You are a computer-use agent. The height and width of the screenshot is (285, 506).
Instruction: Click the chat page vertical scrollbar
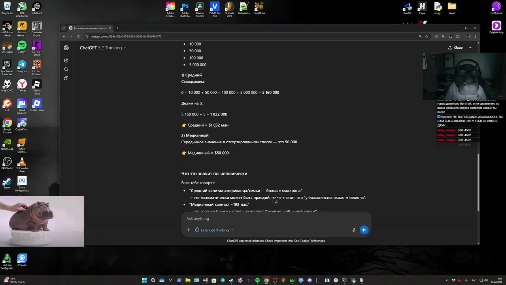tap(478, 182)
